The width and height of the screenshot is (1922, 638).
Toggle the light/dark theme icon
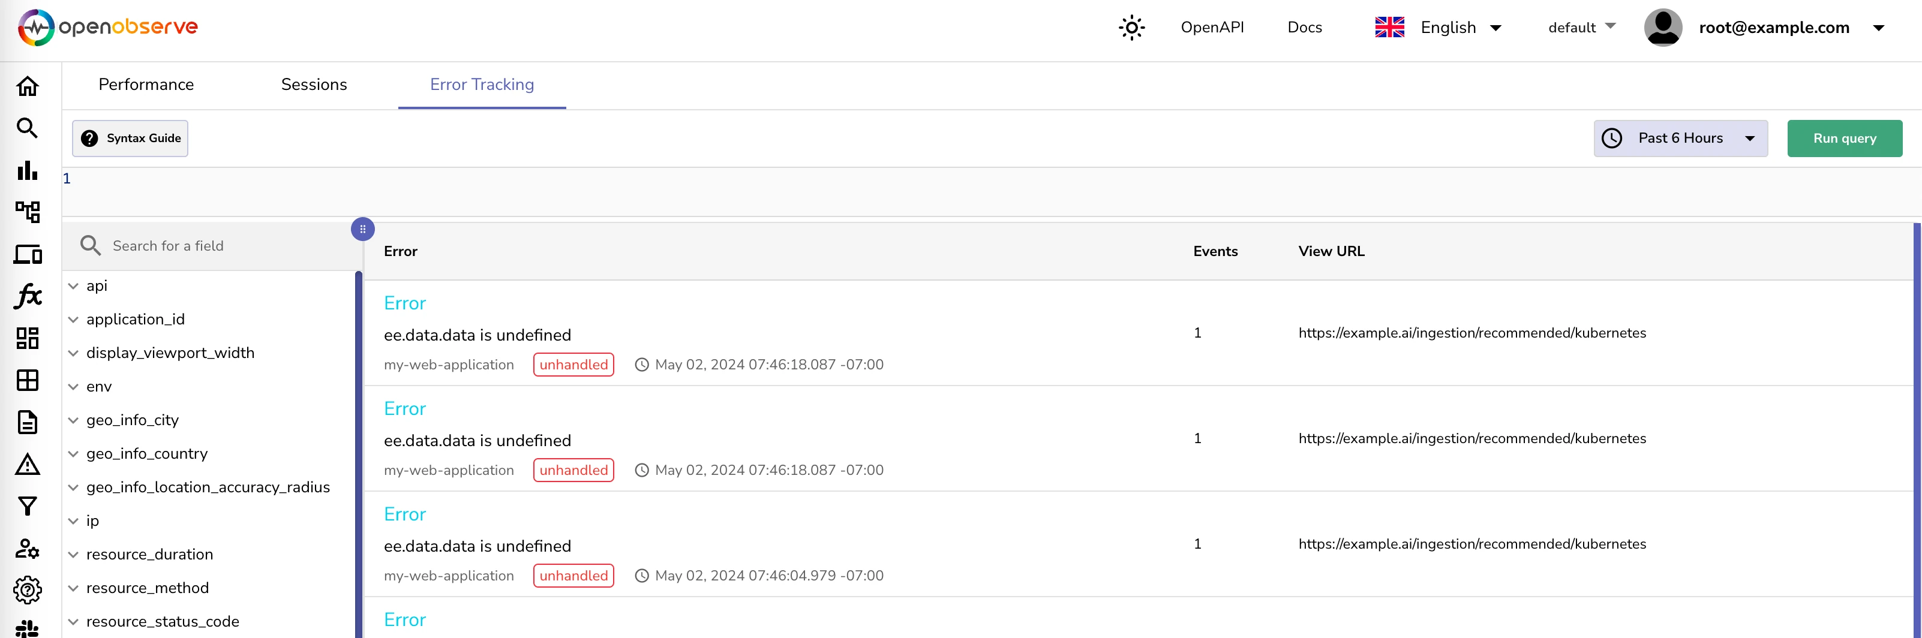point(1131,27)
